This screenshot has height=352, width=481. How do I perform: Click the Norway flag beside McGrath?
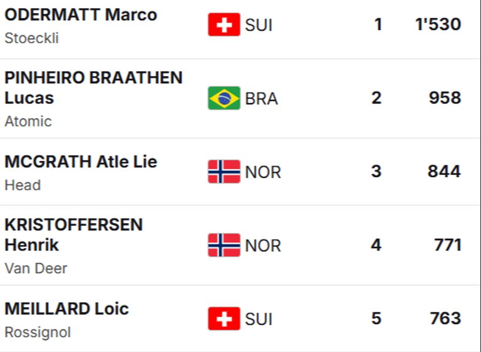[x=224, y=171]
